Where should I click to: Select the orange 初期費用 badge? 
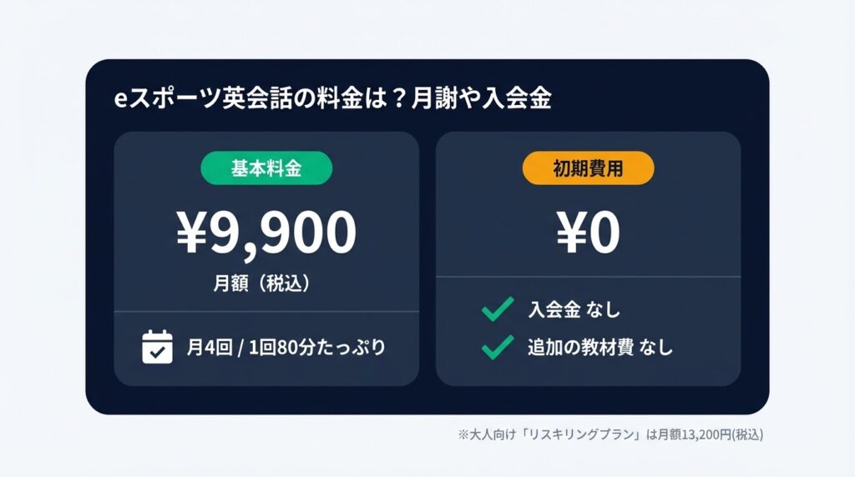pyautogui.click(x=588, y=169)
